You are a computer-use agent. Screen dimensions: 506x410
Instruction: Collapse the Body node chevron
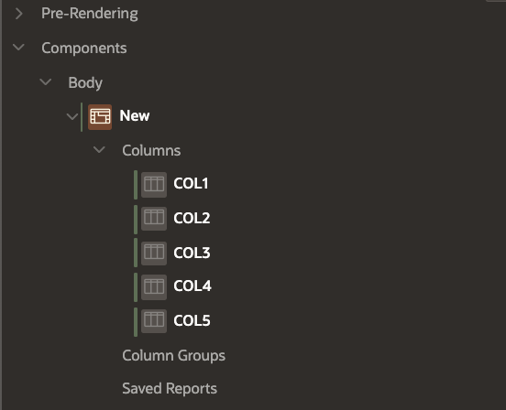point(46,81)
